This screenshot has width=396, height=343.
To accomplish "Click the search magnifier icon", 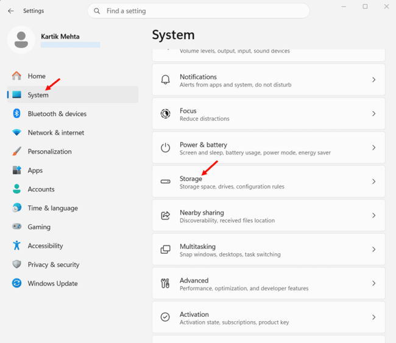I will coord(97,11).
